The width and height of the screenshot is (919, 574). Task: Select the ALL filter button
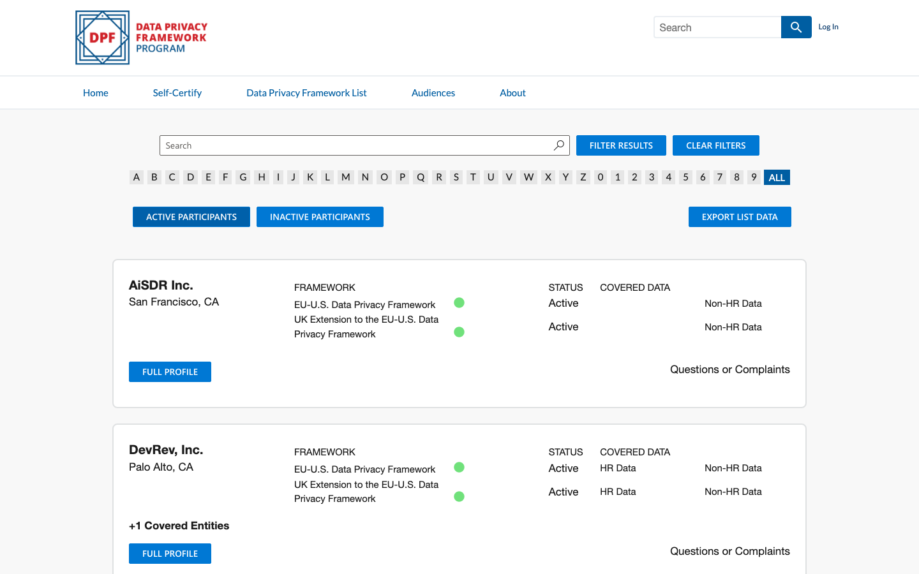[x=777, y=177]
